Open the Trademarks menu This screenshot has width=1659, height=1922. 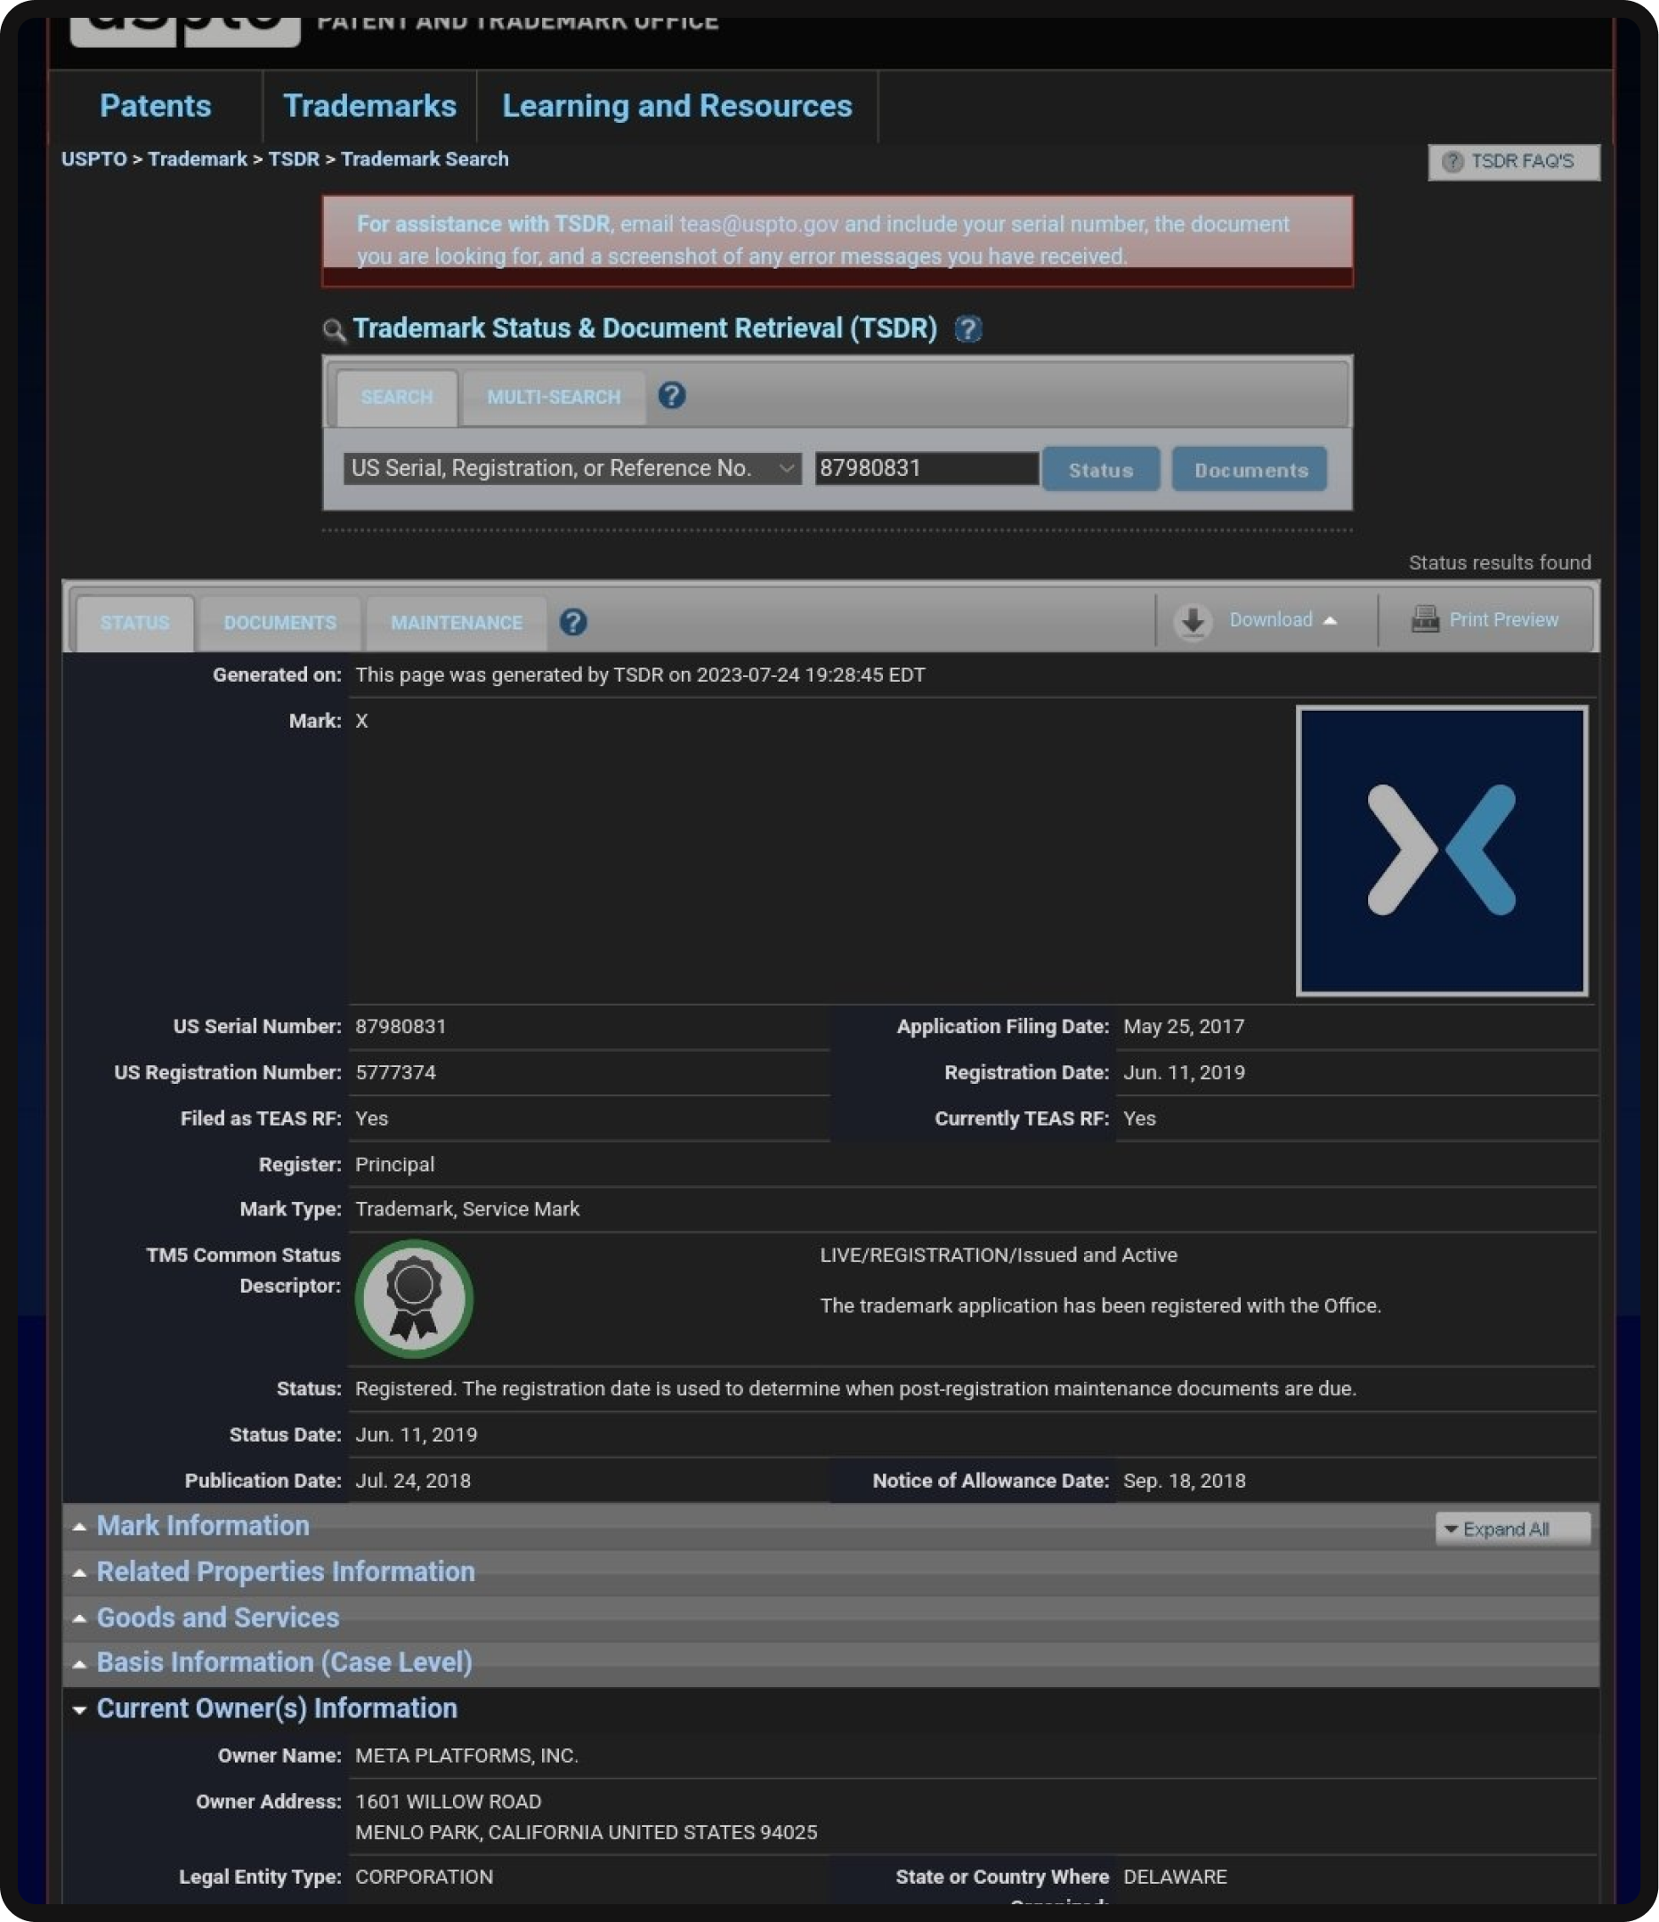369,106
